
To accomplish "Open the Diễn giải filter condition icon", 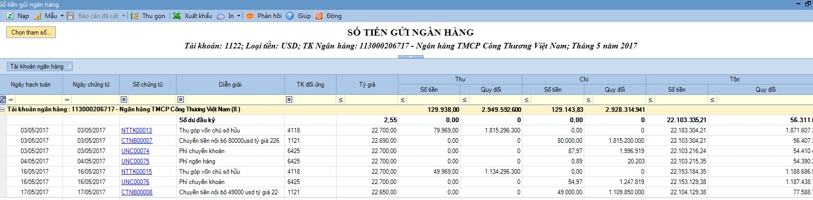I will tap(181, 99).
